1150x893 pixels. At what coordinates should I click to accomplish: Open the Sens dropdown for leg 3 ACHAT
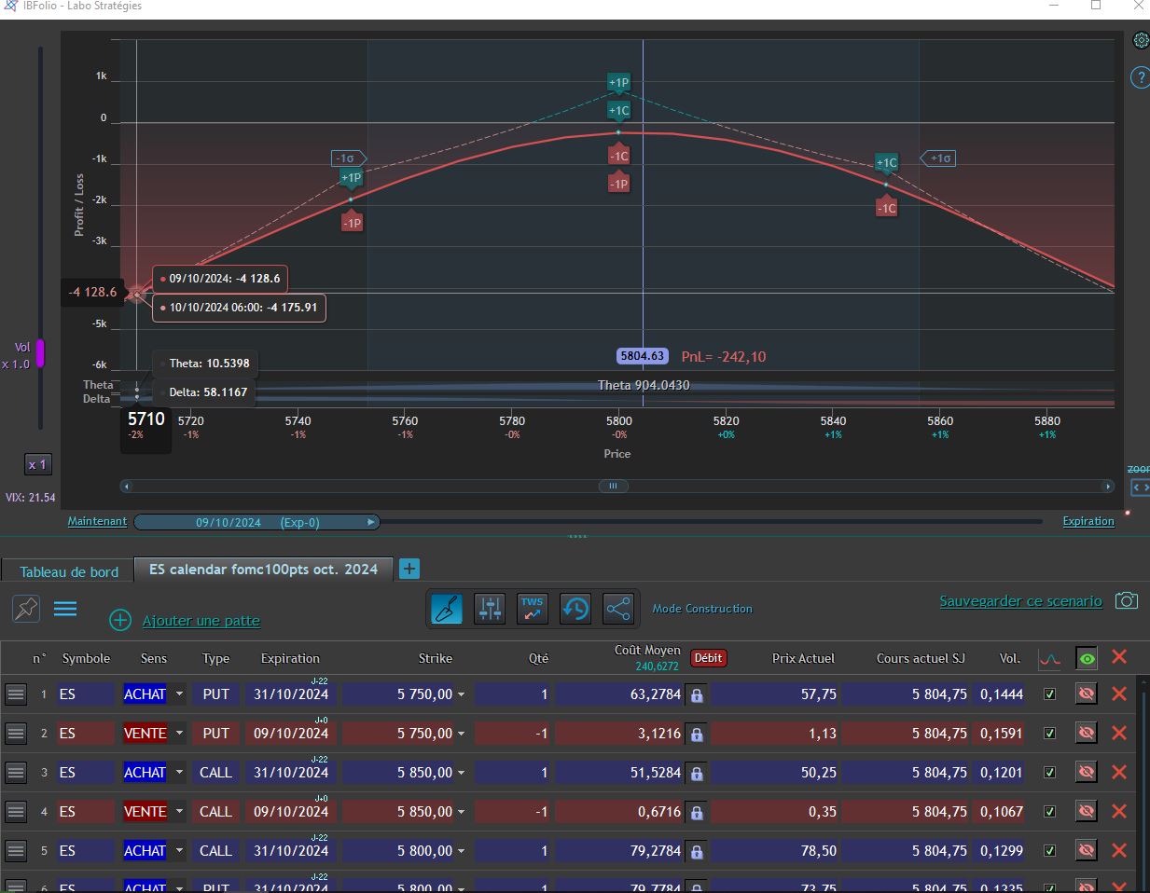[179, 773]
